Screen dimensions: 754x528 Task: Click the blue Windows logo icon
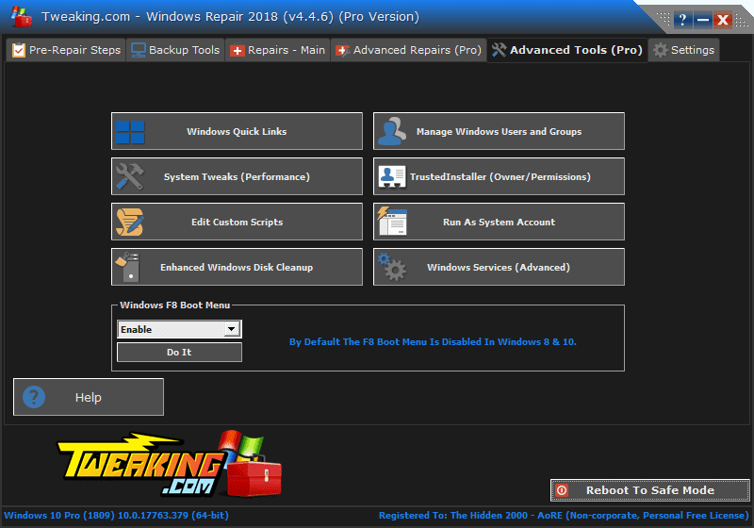[130, 132]
